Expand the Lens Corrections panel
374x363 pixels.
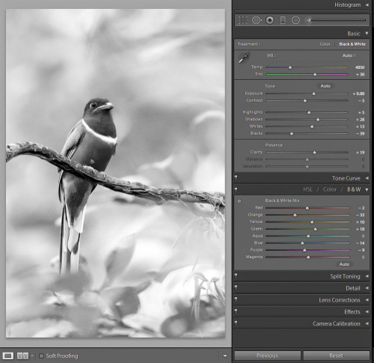[367, 299]
